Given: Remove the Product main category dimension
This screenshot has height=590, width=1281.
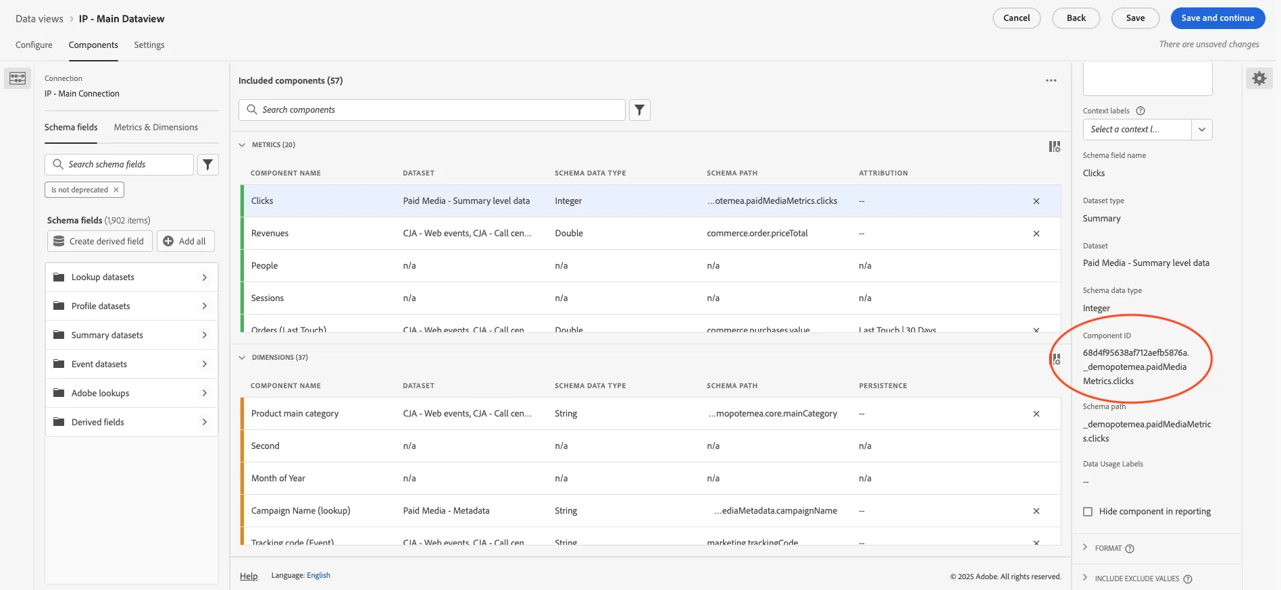Looking at the screenshot, I should coord(1036,414).
